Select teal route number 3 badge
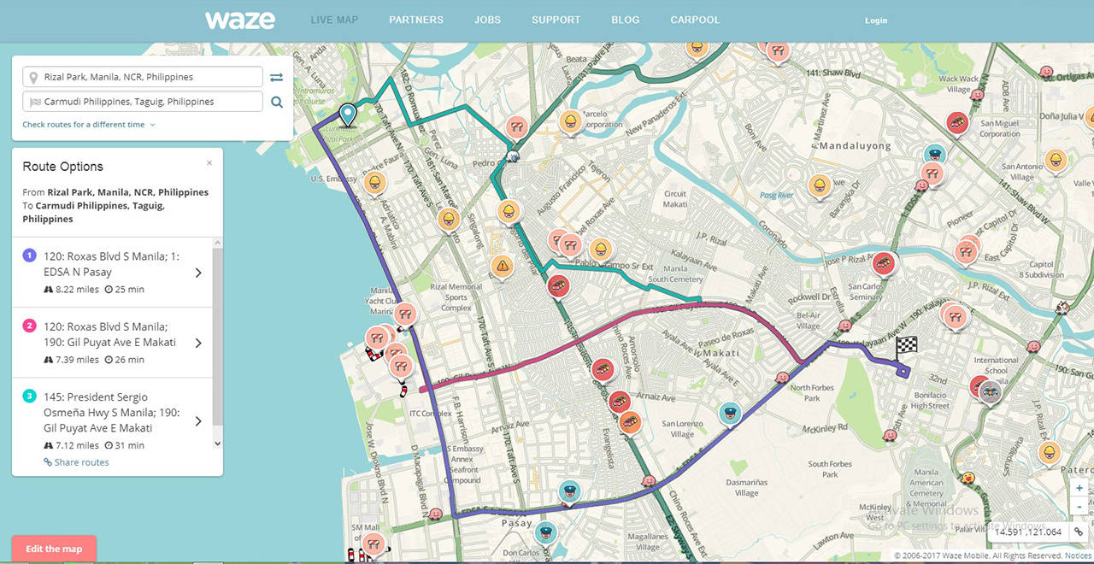The height and width of the screenshot is (564, 1094). (x=29, y=396)
